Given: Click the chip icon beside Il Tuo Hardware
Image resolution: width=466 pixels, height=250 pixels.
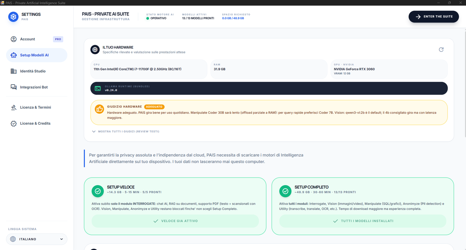Looking at the screenshot, I should click(95, 50).
